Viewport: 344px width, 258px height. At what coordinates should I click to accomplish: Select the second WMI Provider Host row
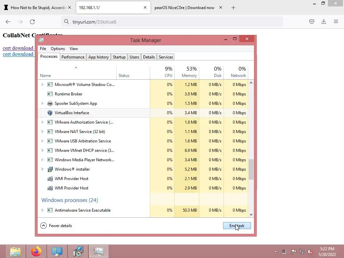click(143, 188)
